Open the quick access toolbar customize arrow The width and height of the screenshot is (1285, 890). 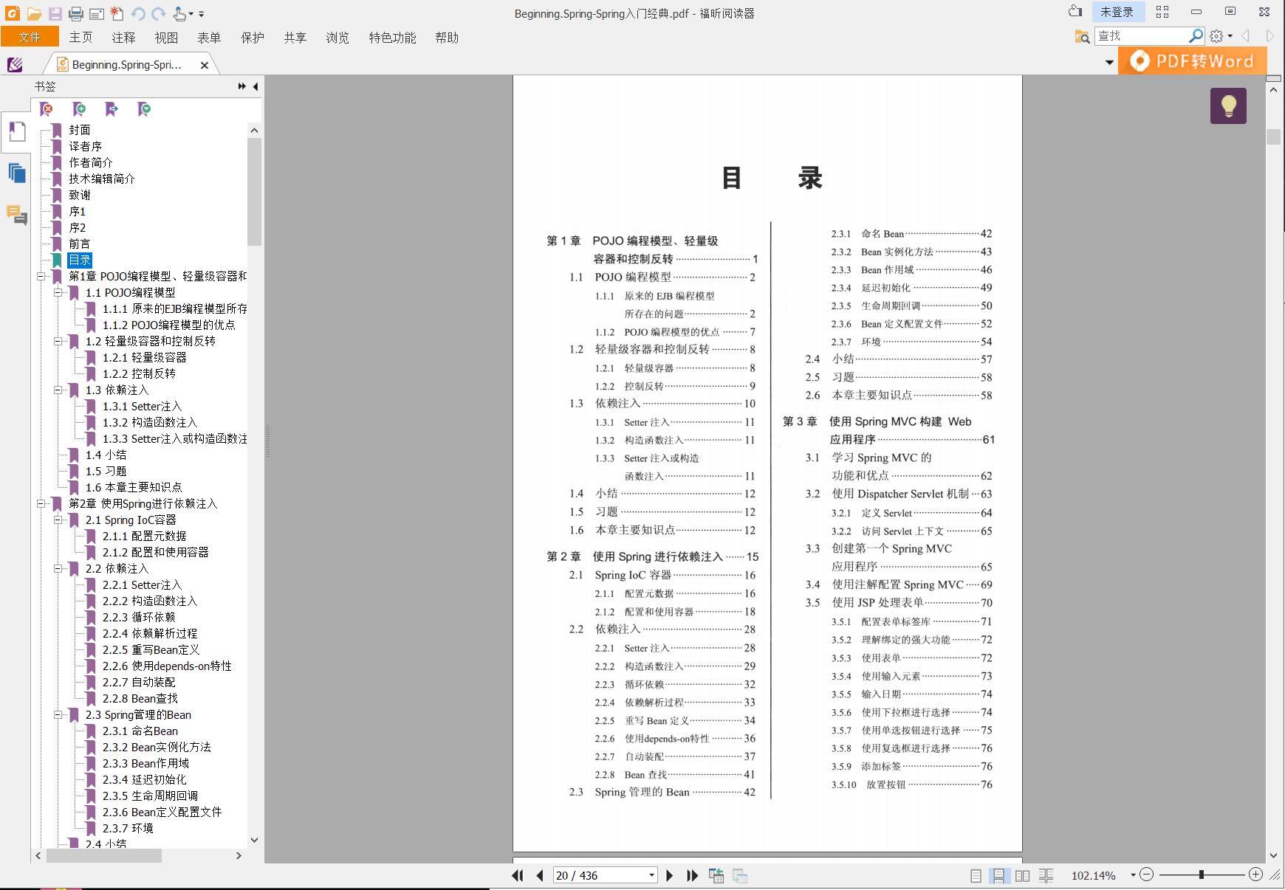tap(202, 14)
